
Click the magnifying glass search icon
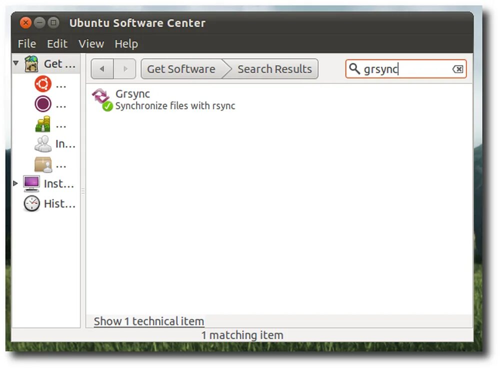[354, 68]
